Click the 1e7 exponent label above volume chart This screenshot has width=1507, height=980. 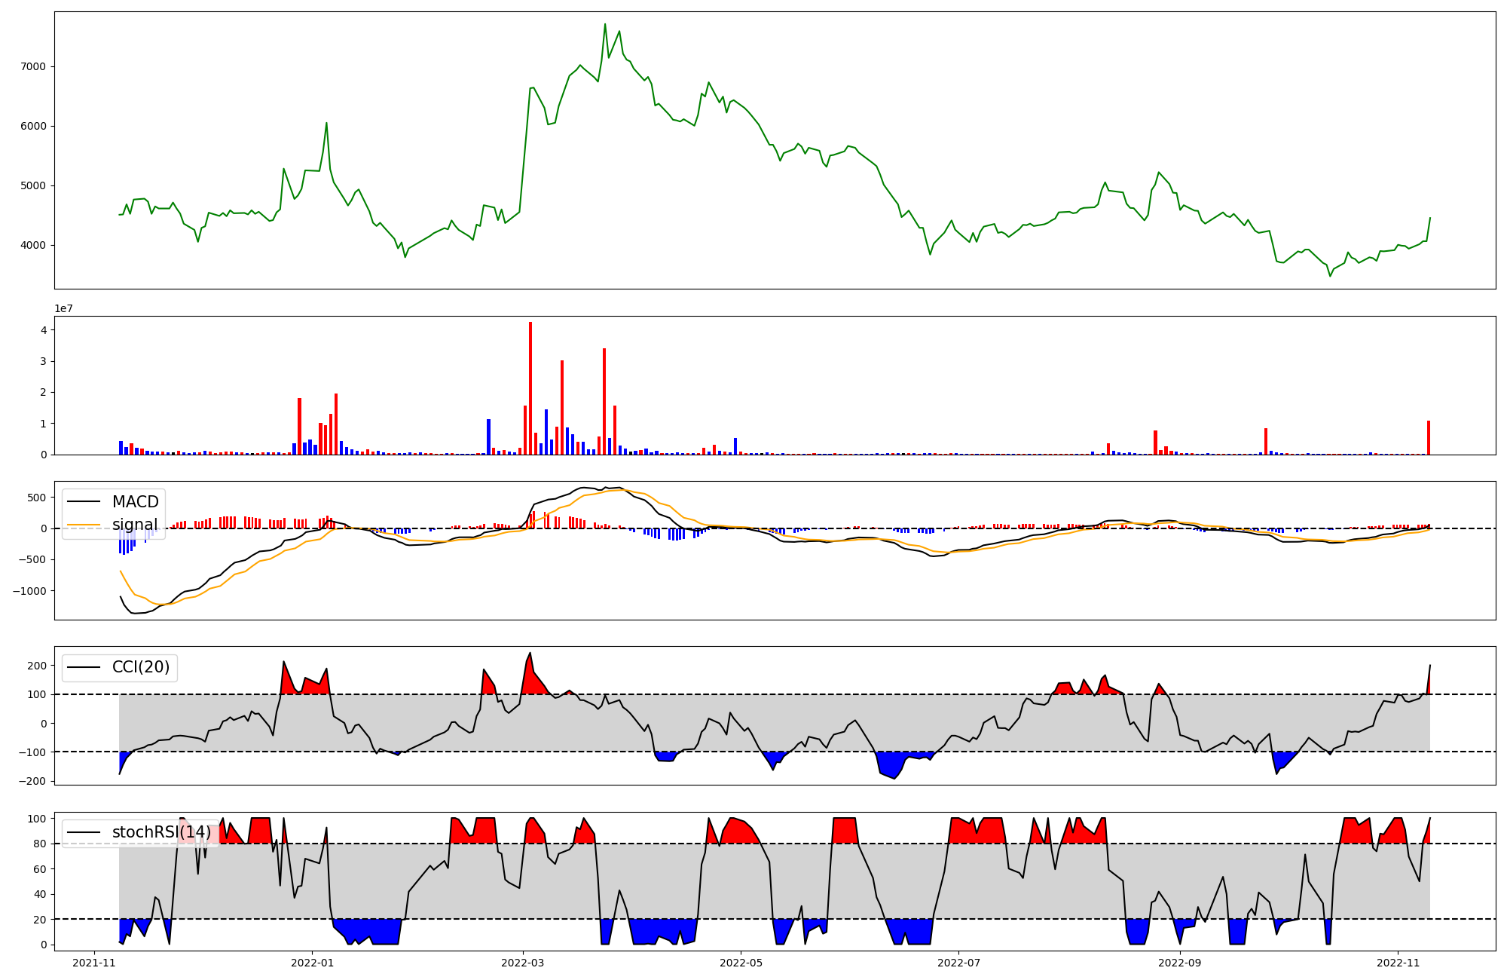[63, 308]
